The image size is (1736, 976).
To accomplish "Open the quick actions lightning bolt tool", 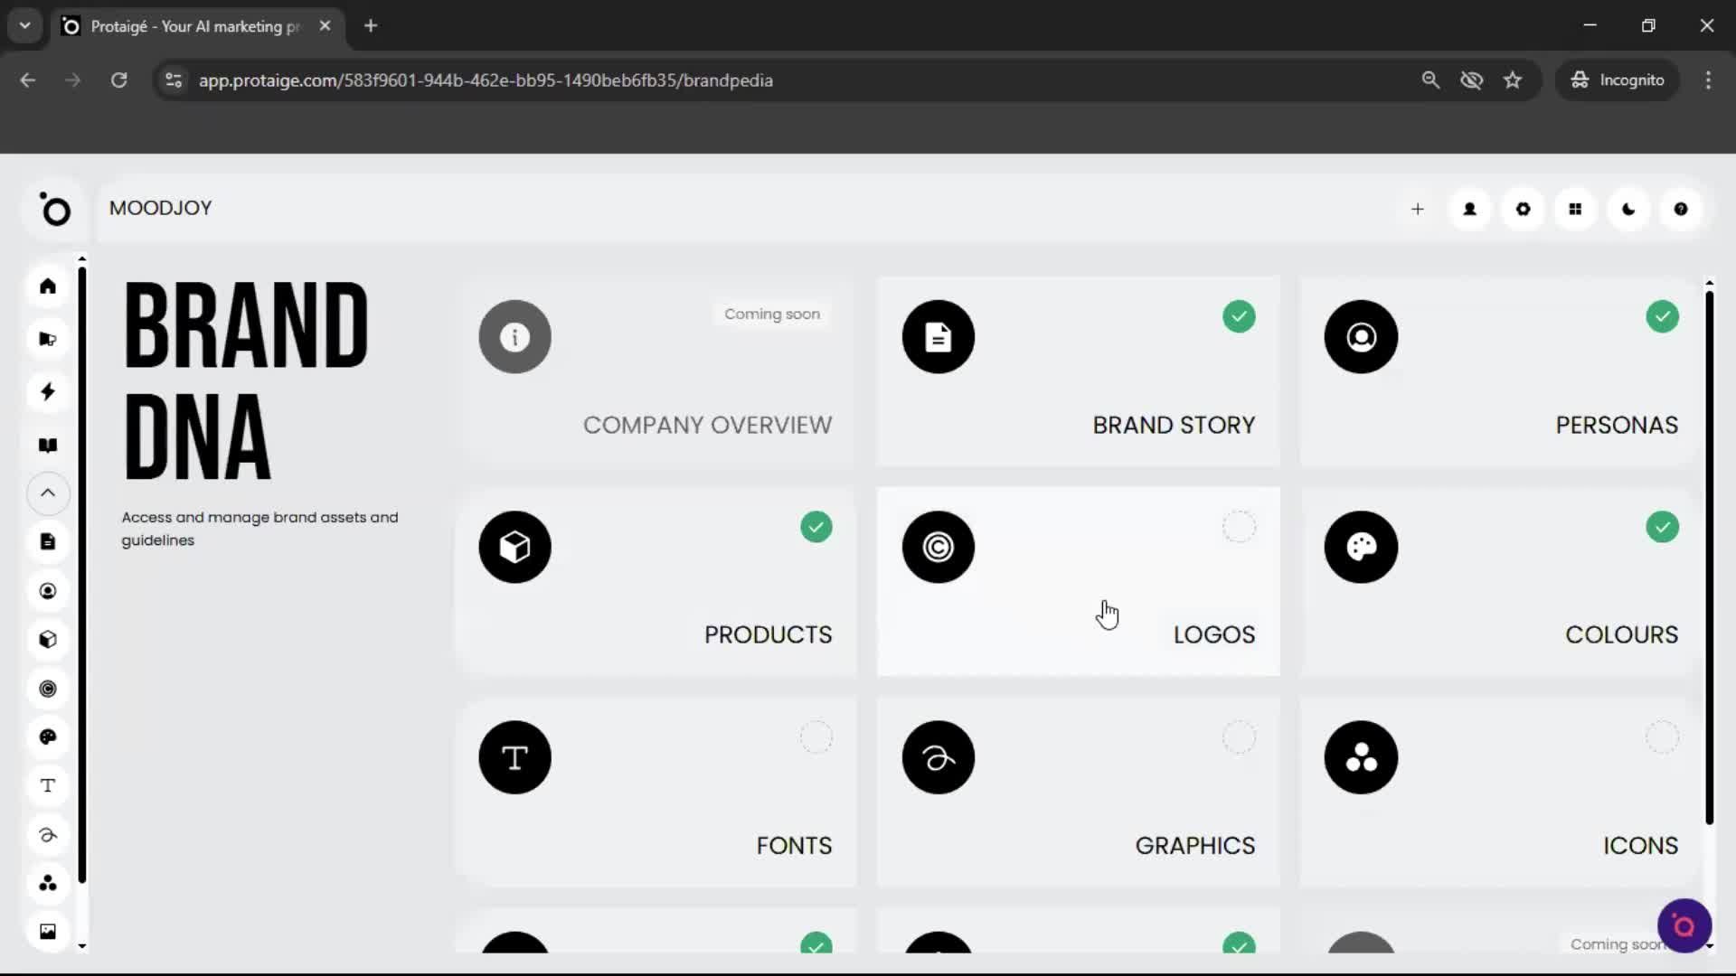I will click(47, 391).
